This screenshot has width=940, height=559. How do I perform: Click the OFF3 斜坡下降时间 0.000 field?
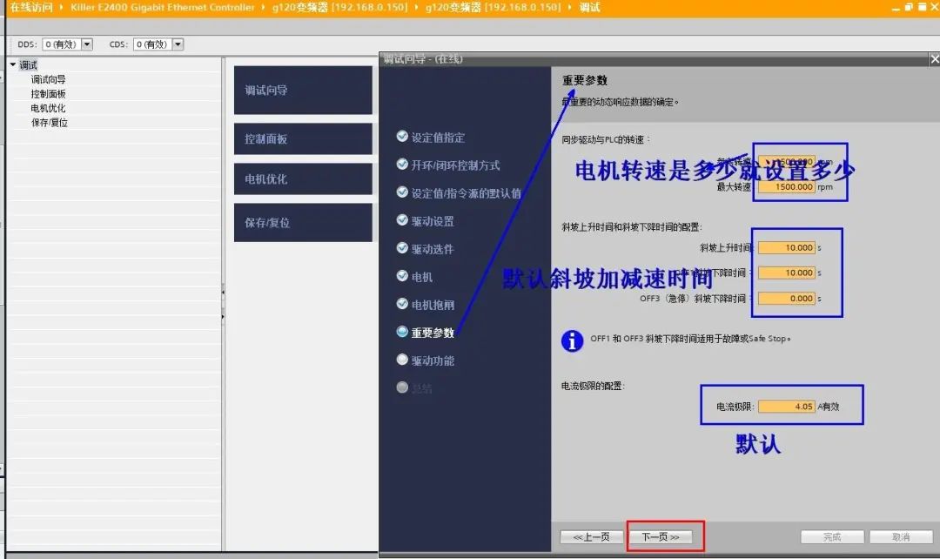(787, 298)
